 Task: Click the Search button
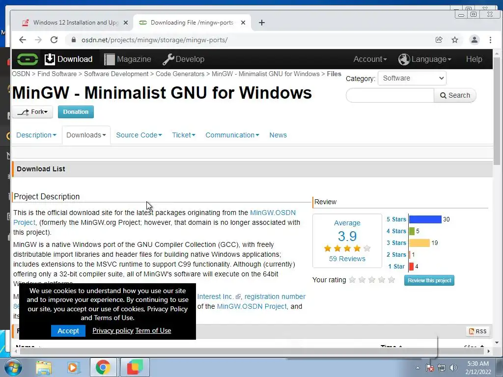455,96
